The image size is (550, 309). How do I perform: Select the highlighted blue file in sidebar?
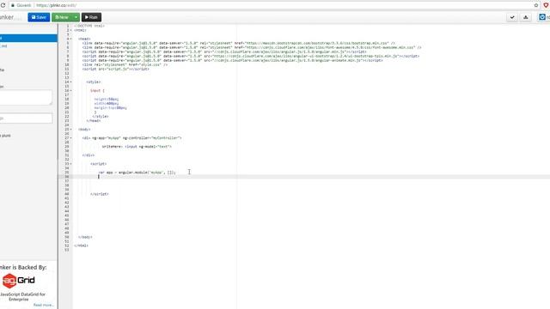pos(28,38)
